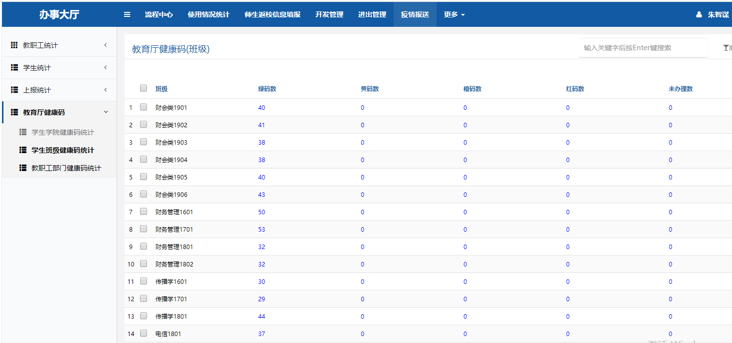732x343 pixels.
Task: Click the hamburger menu icon in top bar
Action: tap(127, 15)
